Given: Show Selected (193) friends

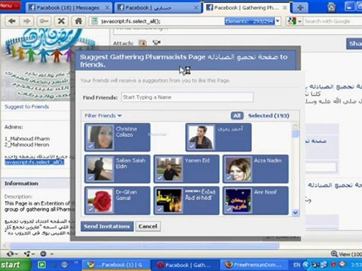Looking at the screenshot, I should 269,116.
